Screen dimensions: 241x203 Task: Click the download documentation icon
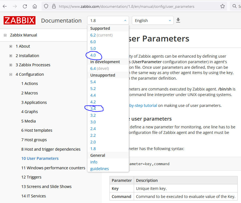pyautogui.click(x=178, y=20)
